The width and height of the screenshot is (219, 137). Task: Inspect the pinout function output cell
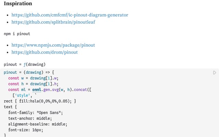click(25, 64)
